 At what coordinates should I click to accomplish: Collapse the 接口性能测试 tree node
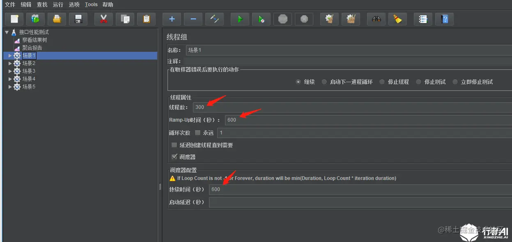(7, 32)
